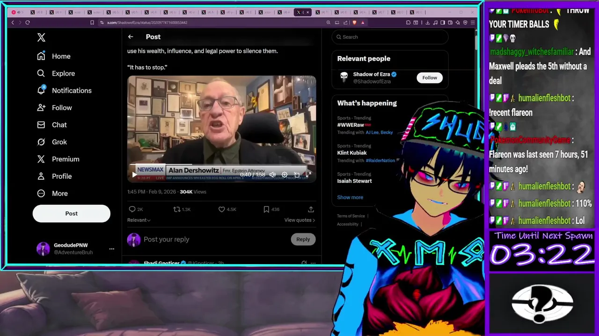
Task: Click the browser back arrow
Action: (13, 22)
